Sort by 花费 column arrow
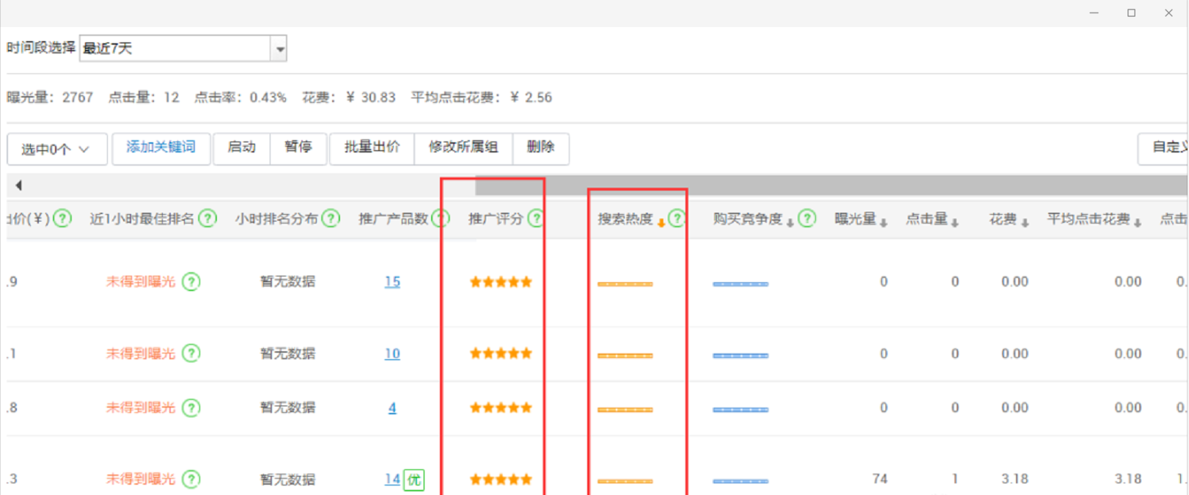The image size is (1189, 495). [1025, 222]
